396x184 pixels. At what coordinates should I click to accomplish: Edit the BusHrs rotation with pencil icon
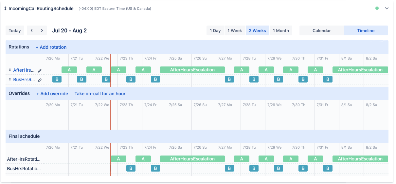(x=40, y=80)
